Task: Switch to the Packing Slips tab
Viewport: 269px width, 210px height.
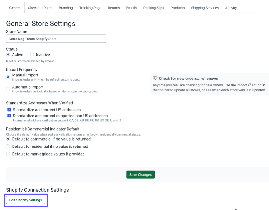Action: [x=153, y=8]
